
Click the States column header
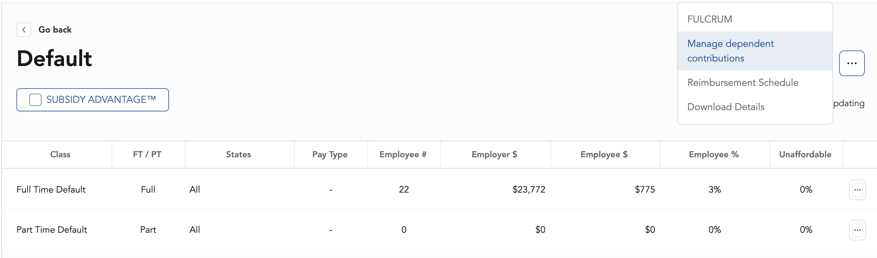(x=238, y=155)
